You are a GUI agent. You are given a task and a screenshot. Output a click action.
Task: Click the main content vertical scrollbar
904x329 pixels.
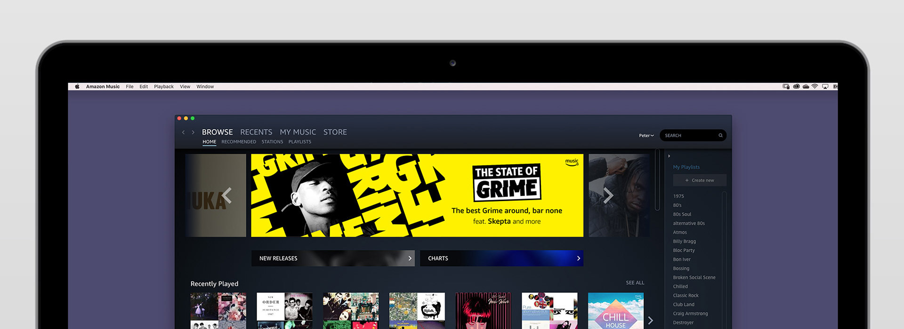tap(657, 180)
